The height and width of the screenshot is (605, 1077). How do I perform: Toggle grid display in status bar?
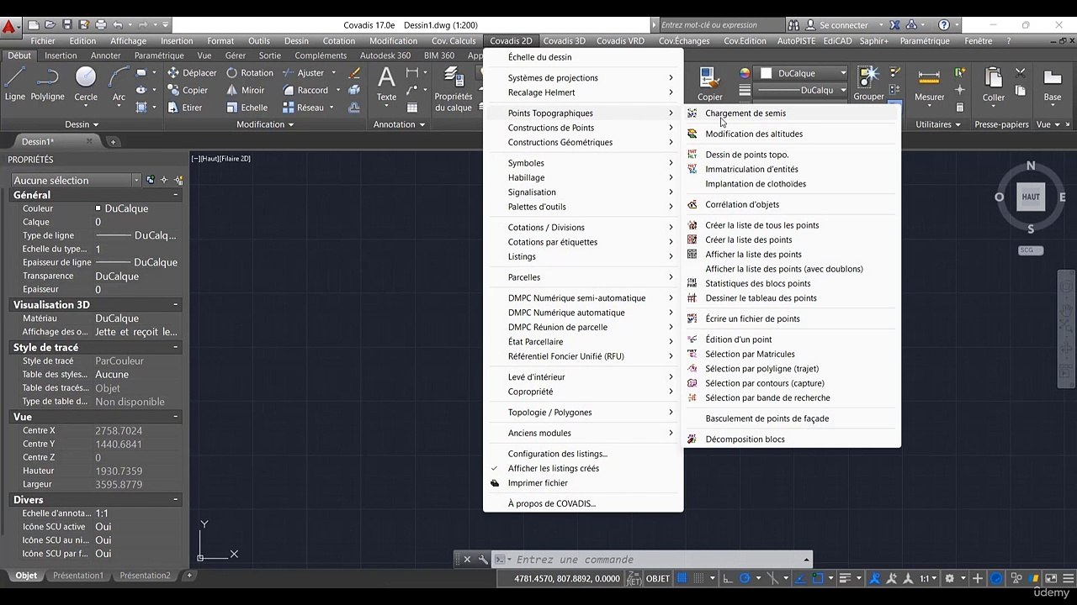tap(682, 578)
